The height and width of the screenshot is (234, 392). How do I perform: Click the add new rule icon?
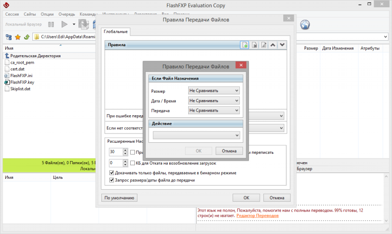tap(245, 45)
